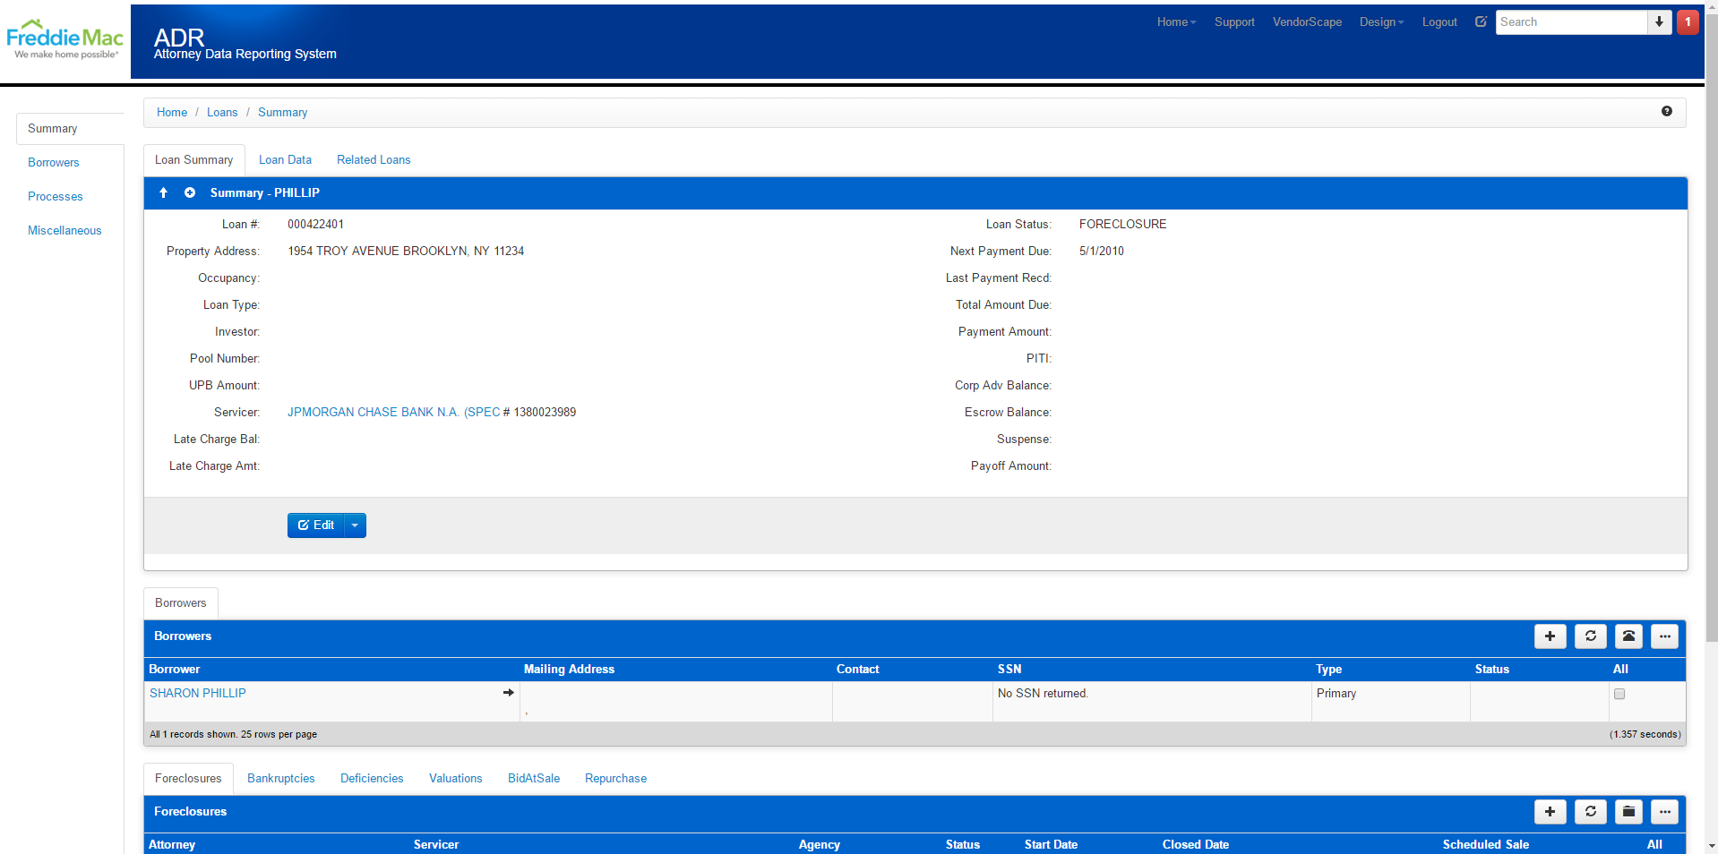The height and width of the screenshot is (854, 1718).
Task: Refresh the Borrowers panel
Action: [x=1591, y=636]
